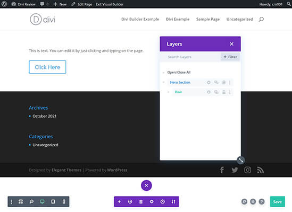Click the Divi logo
Viewport: 292px width, 212px height.
tap(43, 19)
